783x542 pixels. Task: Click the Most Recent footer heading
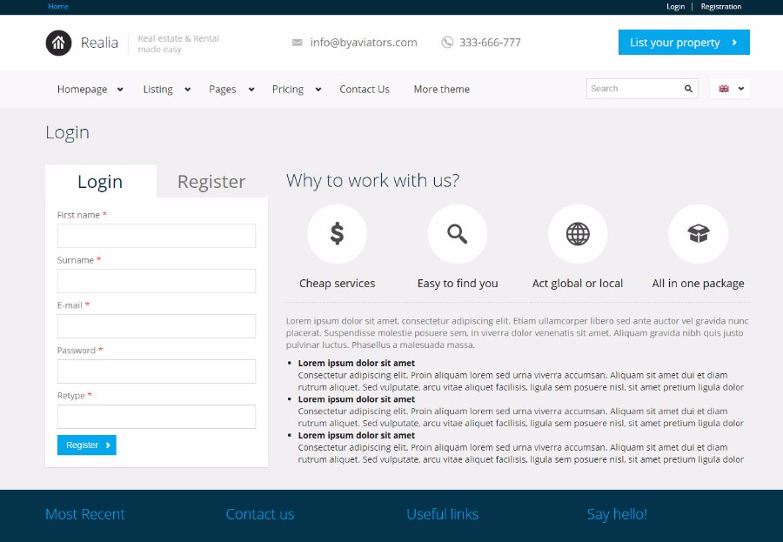(x=85, y=514)
